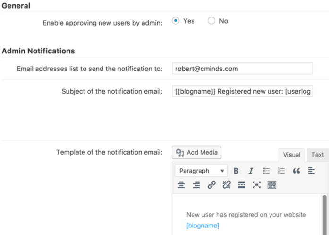Image resolution: width=329 pixels, height=235 pixels.
Task: Align text left in the editor
Action: click(311, 171)
